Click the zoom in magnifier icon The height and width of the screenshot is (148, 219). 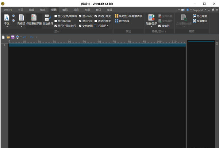coord(14,16)
